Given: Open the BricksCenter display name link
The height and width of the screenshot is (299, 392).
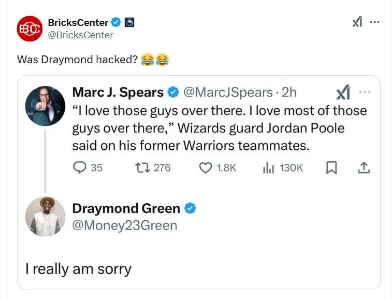Looking at the screenshot, I should [78, 22].
